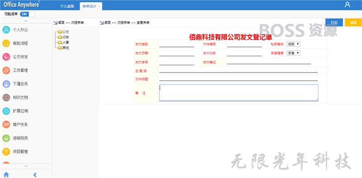Viewport: 362px width, 178px height.
Task: Click the 文件编号 input field
Action: [244, 44]
